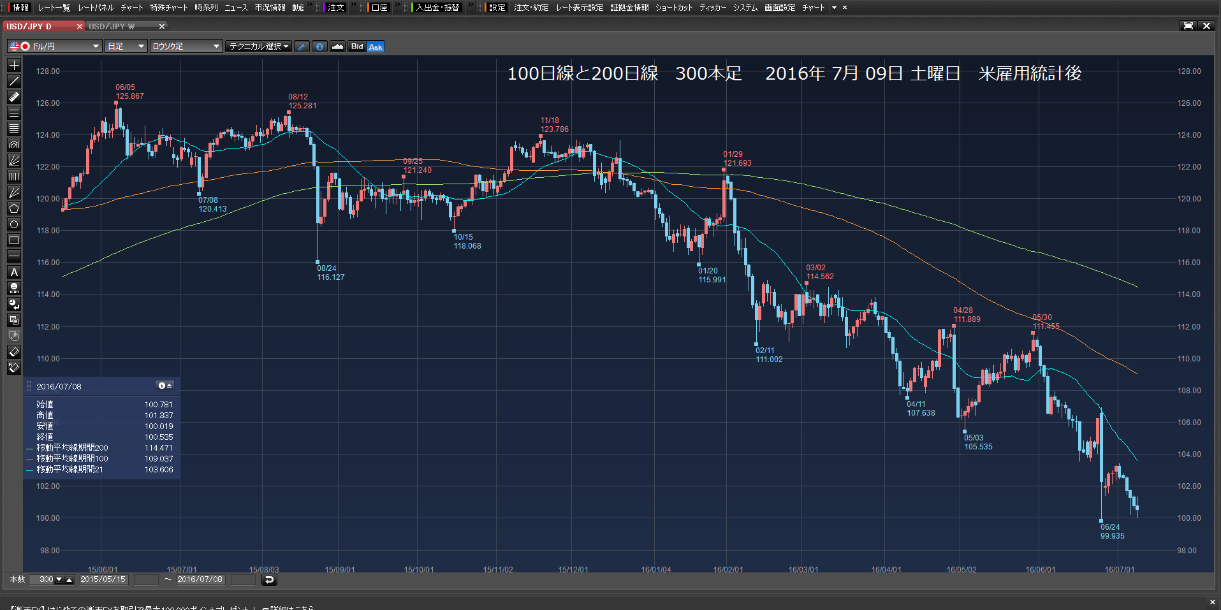1221x610 pixels.
Task: Click the hand move objects tool
Action: (x=14, y=336)
